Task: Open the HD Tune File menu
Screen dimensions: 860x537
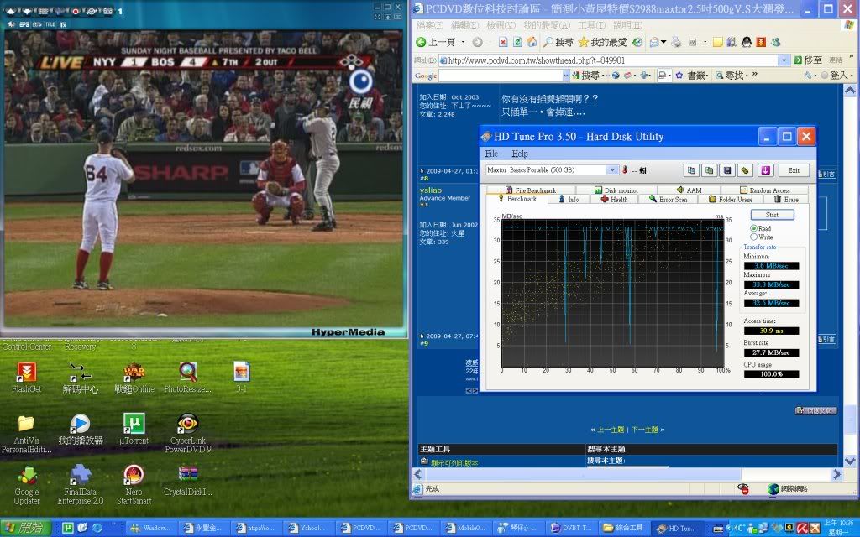Action: click(491, 154)
